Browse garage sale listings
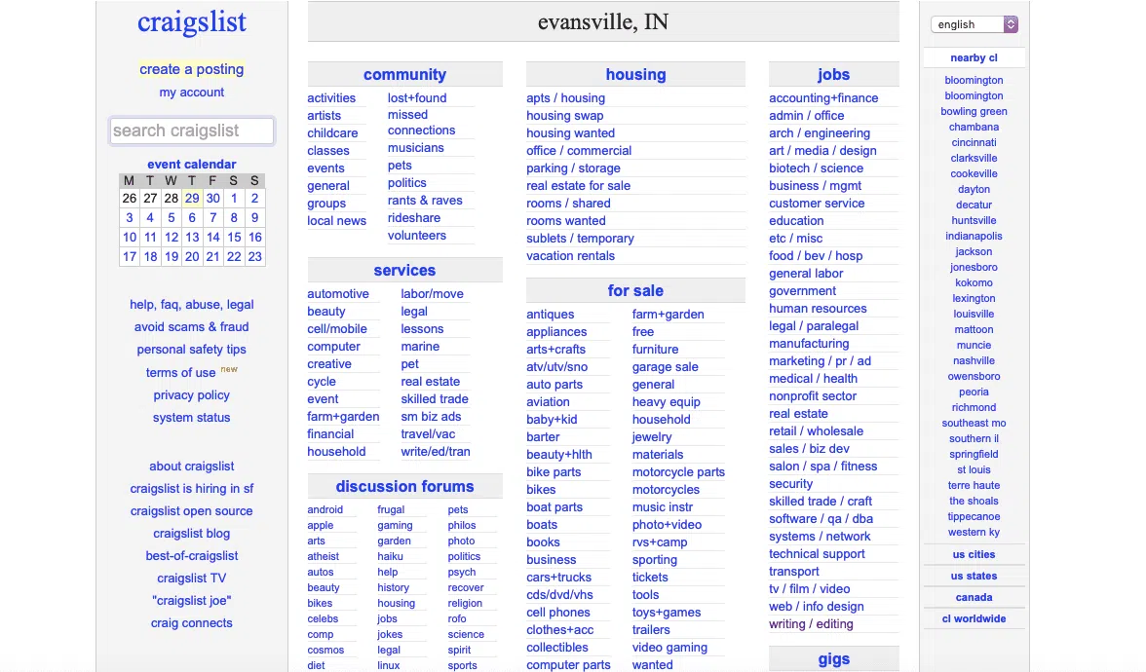The height and width of the screenshot is (672, 1146). 665,366
